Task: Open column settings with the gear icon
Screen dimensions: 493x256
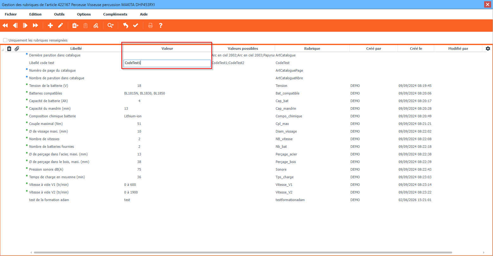Action: coord(488,49)
